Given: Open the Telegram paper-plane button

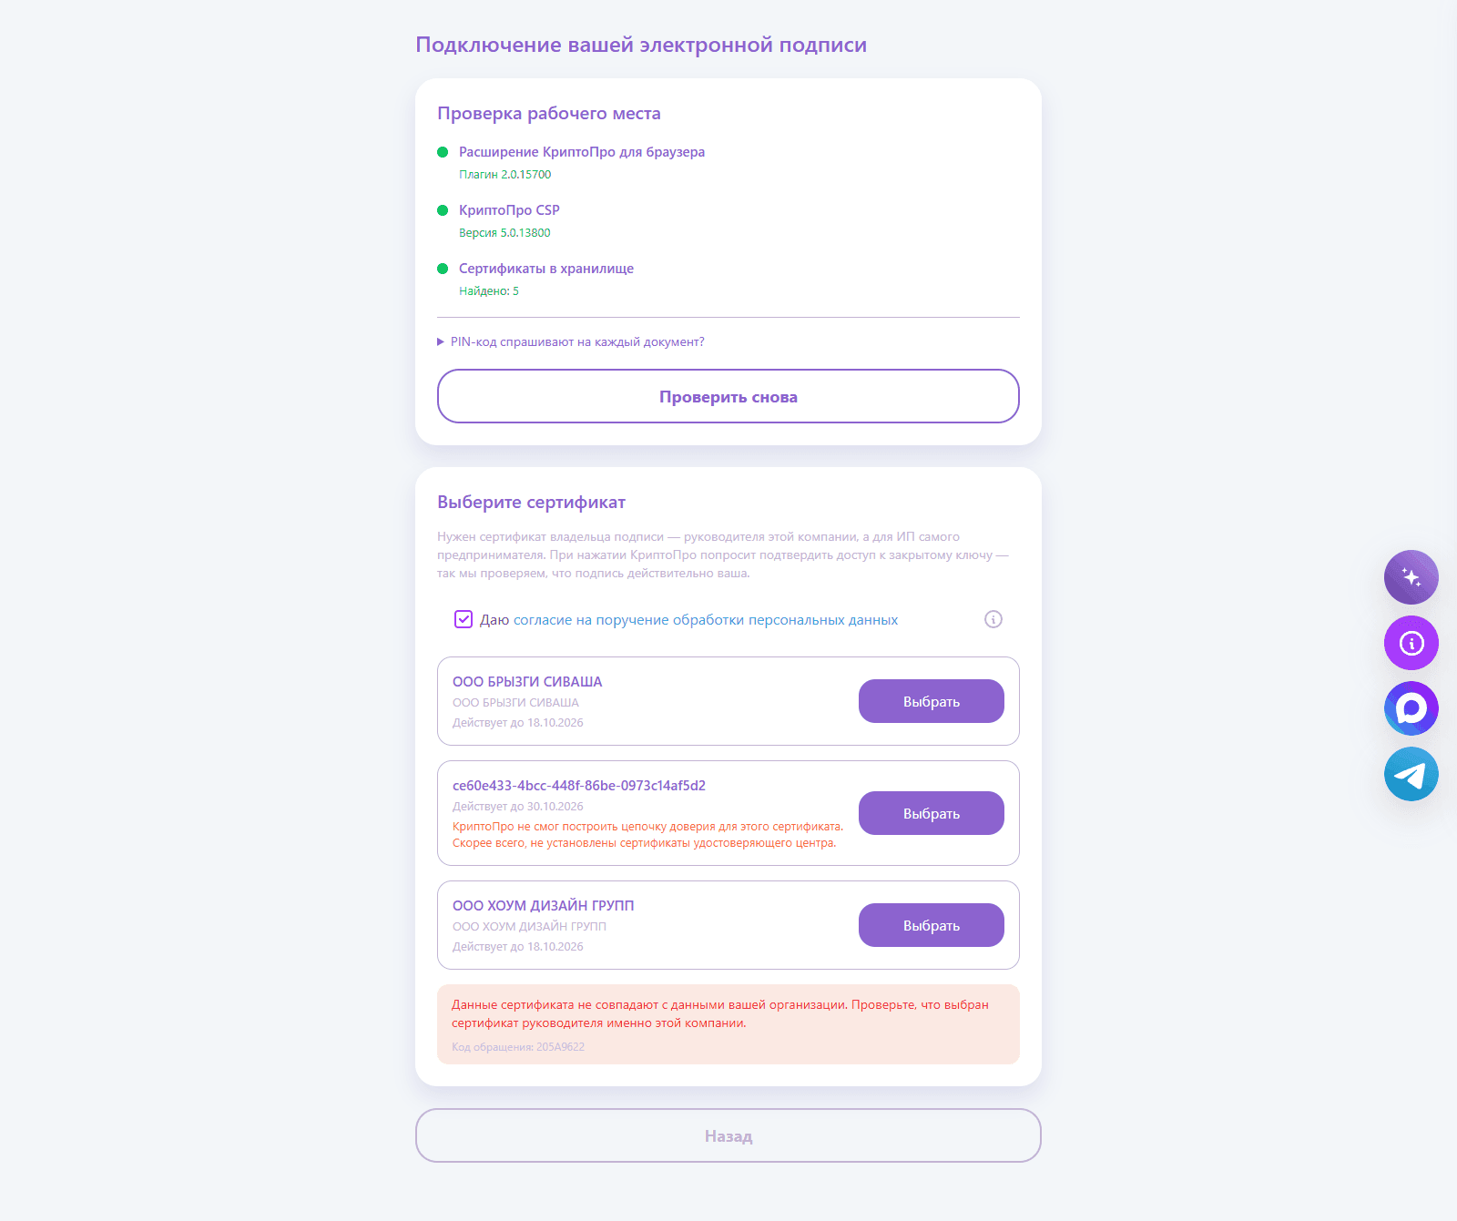Looking at the screenshot, I should pyautogui.click(x=1411, y=774).
